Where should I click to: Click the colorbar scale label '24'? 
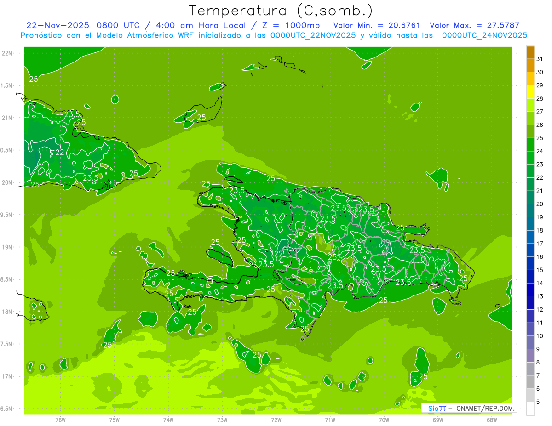pos(540,151)
